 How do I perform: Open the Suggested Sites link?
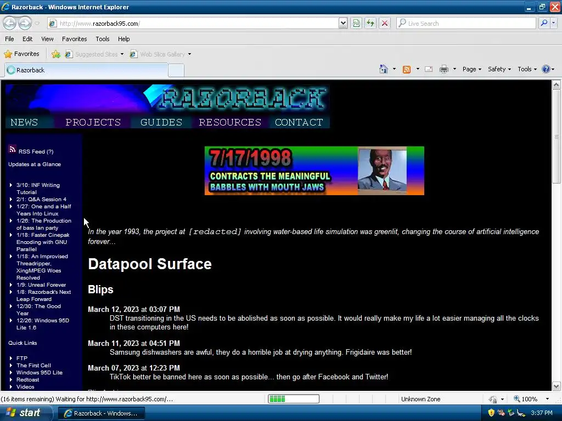tap(95, 54)
